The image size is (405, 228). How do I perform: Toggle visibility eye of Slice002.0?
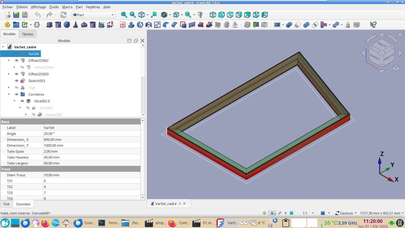(x=22, y=101)
